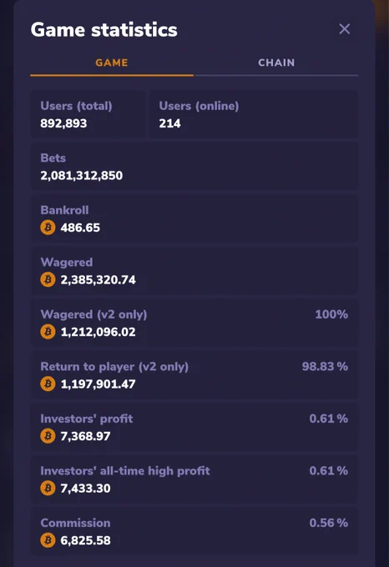Viewport: 389px width, 567px height.
Task: Click the 0.56 % commission percentage
Action: pos(329,523)
